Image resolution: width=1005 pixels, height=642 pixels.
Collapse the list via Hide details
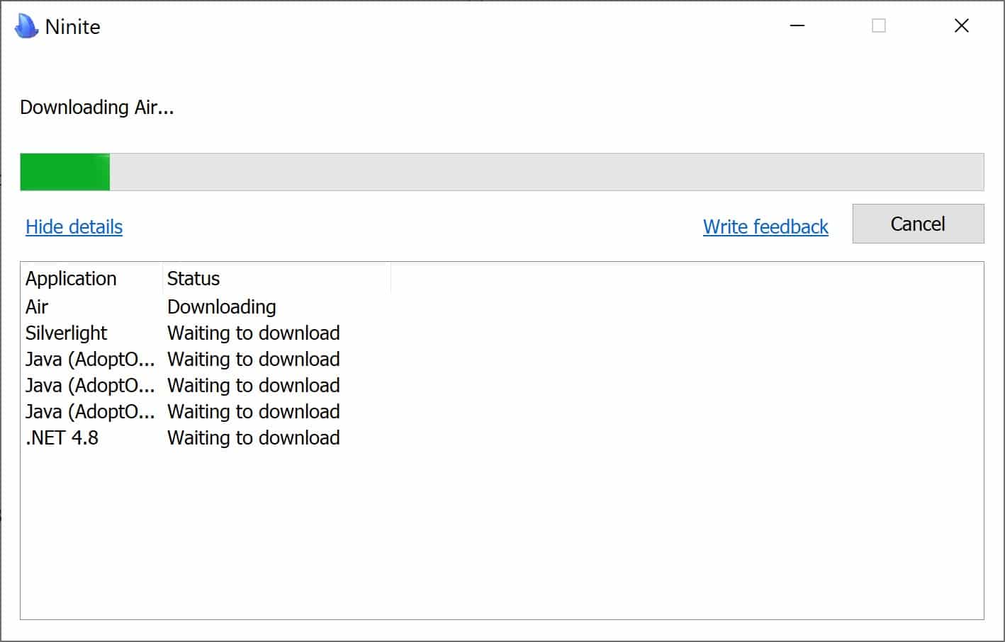coord(74,227)
